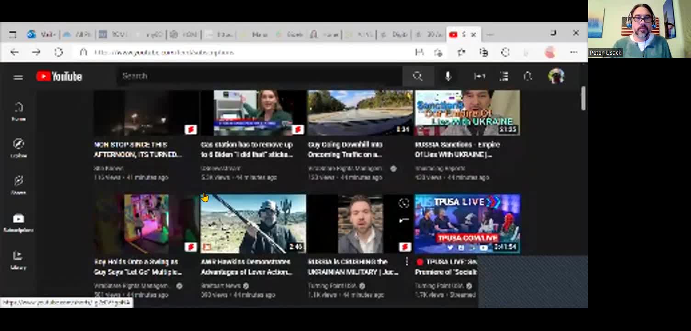Click the RUSSIA Sanctions - Empire Of Lies title
The width and height of the screenshot is (691, 331).
click(x=457, y=149)
